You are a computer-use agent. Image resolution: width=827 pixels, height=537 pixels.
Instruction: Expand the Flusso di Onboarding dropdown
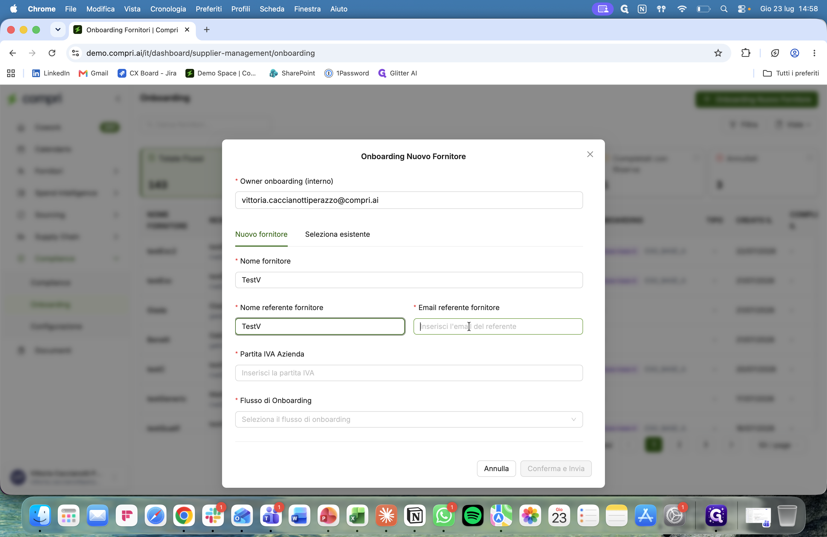(409, 419)
